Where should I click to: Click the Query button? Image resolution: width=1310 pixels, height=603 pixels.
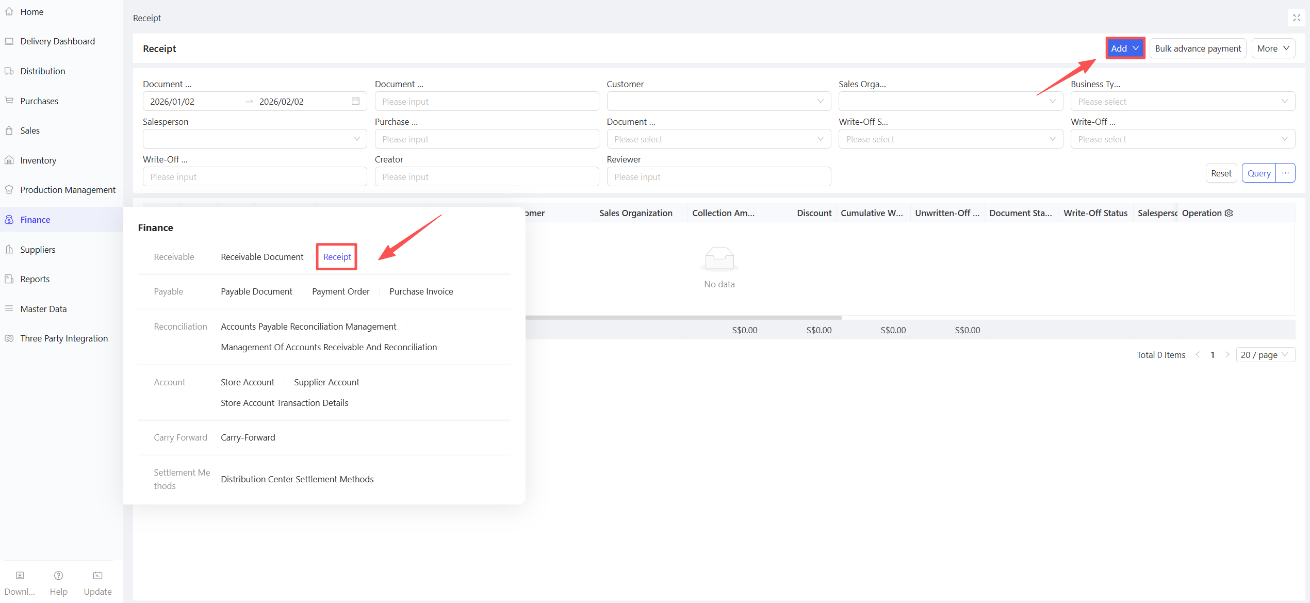pos(1258,173)
